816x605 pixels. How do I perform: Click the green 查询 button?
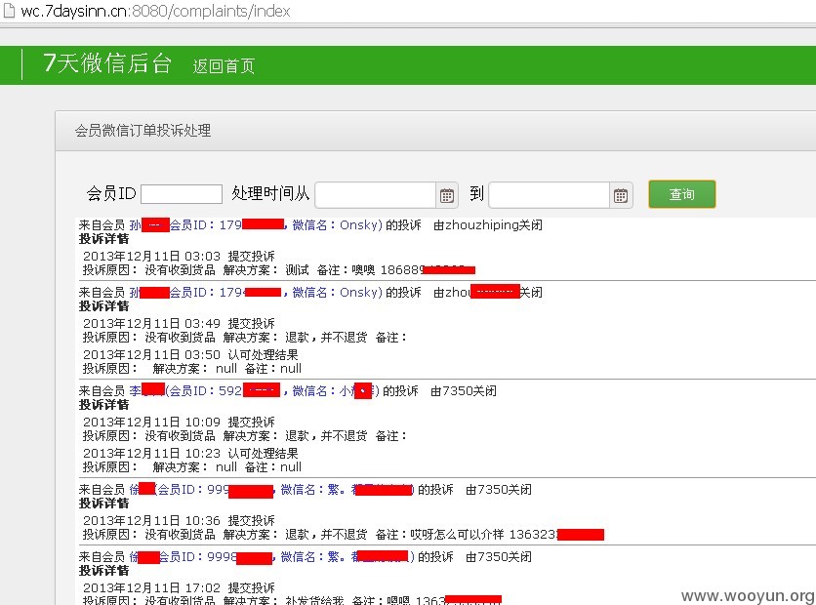click(x=681, y=194)
